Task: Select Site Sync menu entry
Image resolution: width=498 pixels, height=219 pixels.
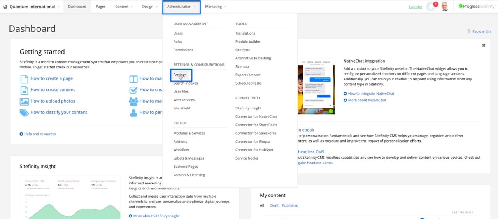Action: pyautogui.click(x=242, y=50)
